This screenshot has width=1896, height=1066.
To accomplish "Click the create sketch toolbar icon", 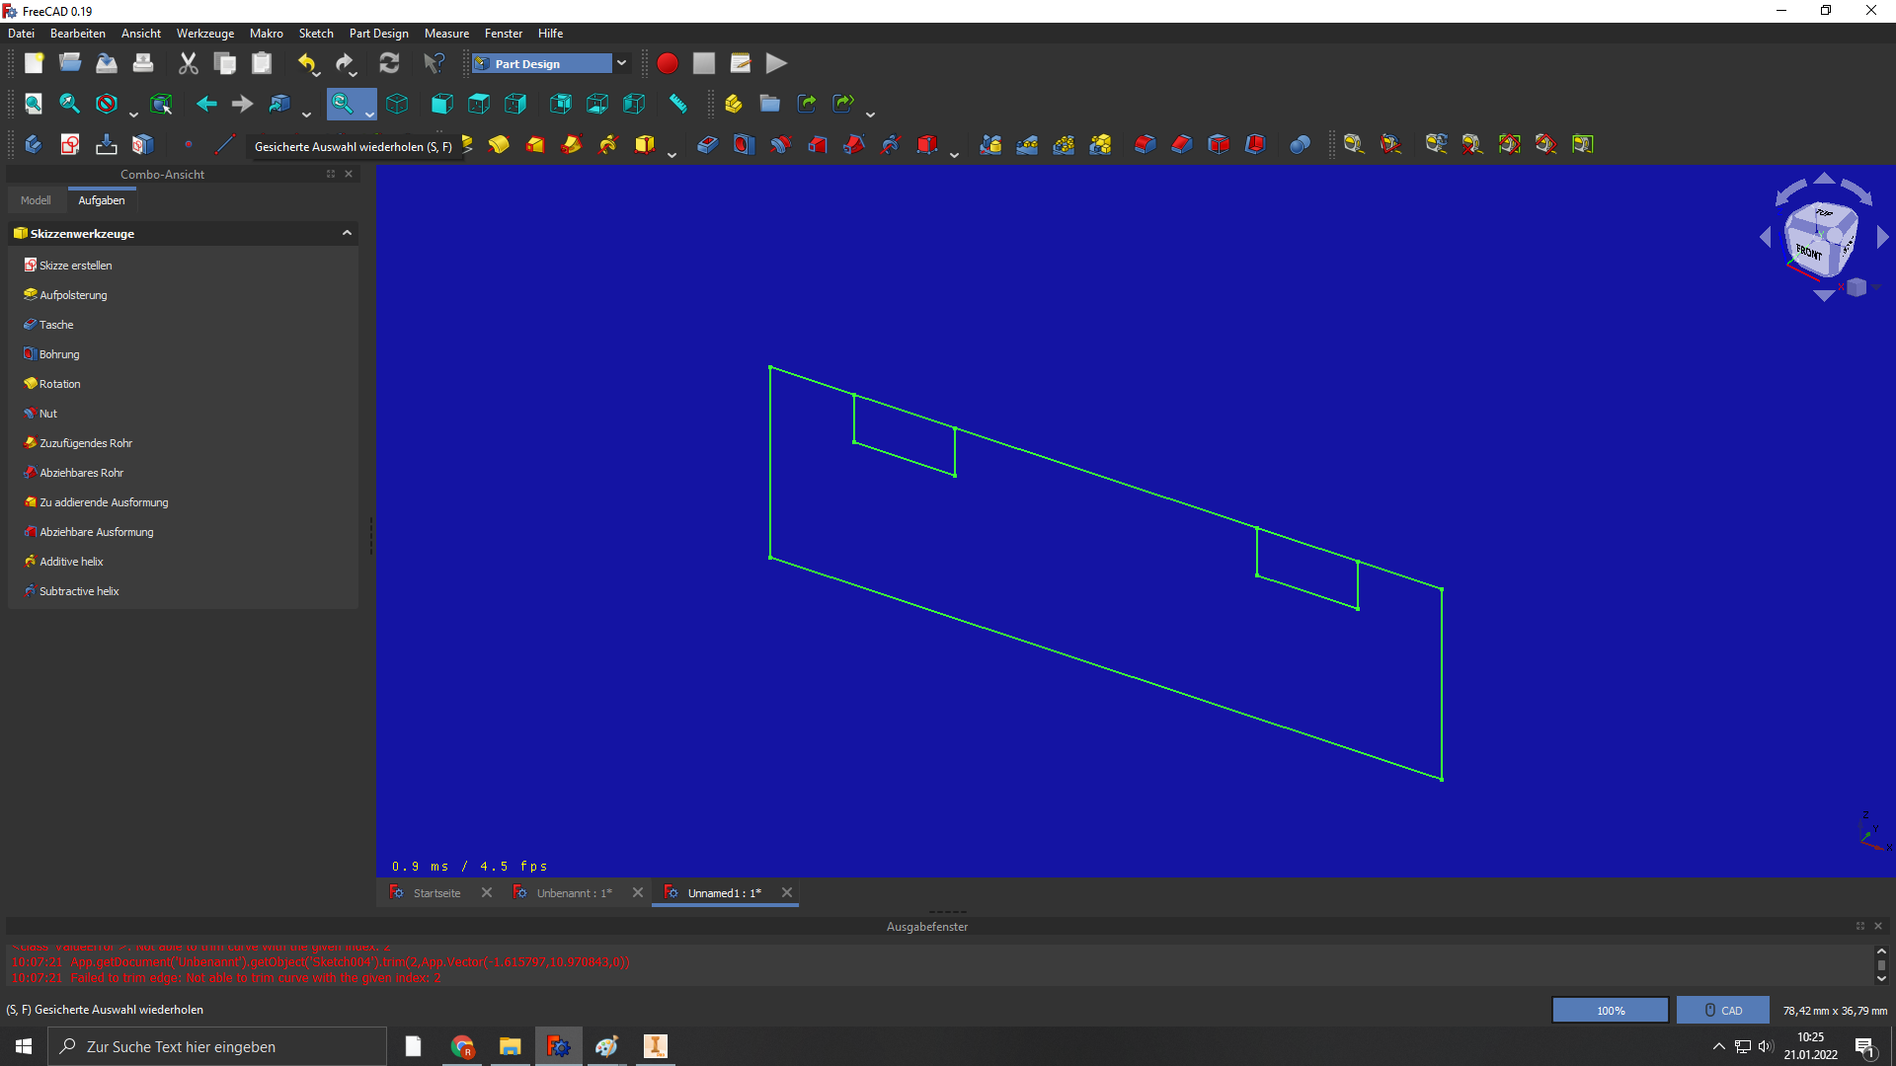I will coord(70,144).
